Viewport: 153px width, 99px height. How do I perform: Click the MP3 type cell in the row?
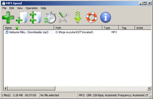pyautogui.click(x=114, y=32)
